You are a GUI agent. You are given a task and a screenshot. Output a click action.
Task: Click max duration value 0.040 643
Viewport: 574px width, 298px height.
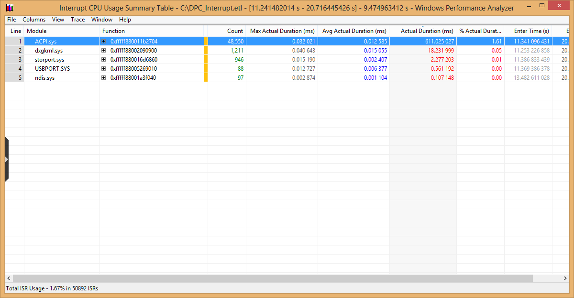(x=304, y=51)
